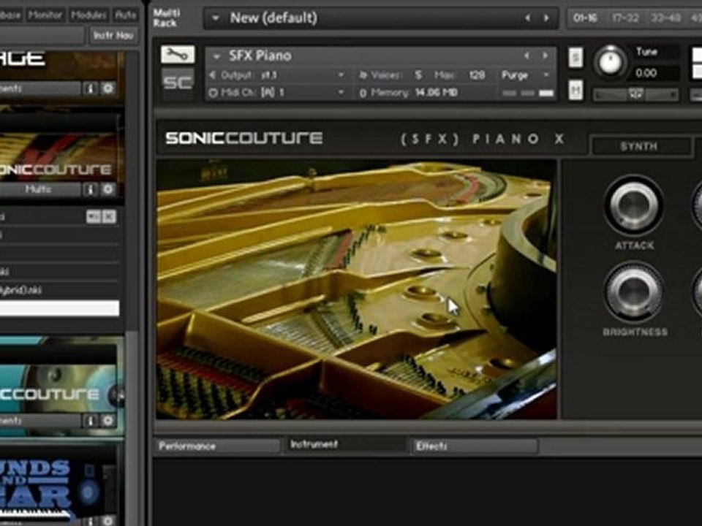
Task: Select the next multi preset arrow
Action: 546,18
